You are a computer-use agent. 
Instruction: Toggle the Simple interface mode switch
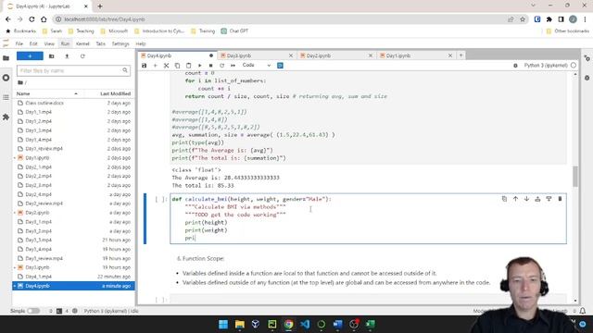coord(33,311)
